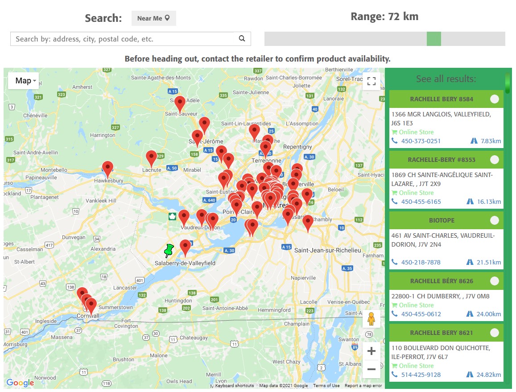Call 450-373-0251
Image resolution: width=516 pixels, height=392 pixels.
(421, 141)
